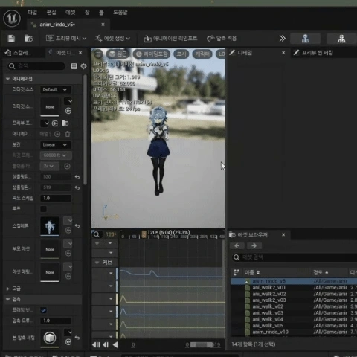The width and height of the screenshot is (357, 357).
Task: Toggle the 루트 checkbox
Action: point(43,209)
